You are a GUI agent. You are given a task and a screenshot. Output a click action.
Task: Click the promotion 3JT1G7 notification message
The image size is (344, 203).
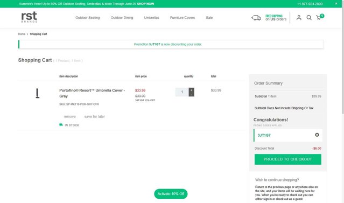(168, 44)
